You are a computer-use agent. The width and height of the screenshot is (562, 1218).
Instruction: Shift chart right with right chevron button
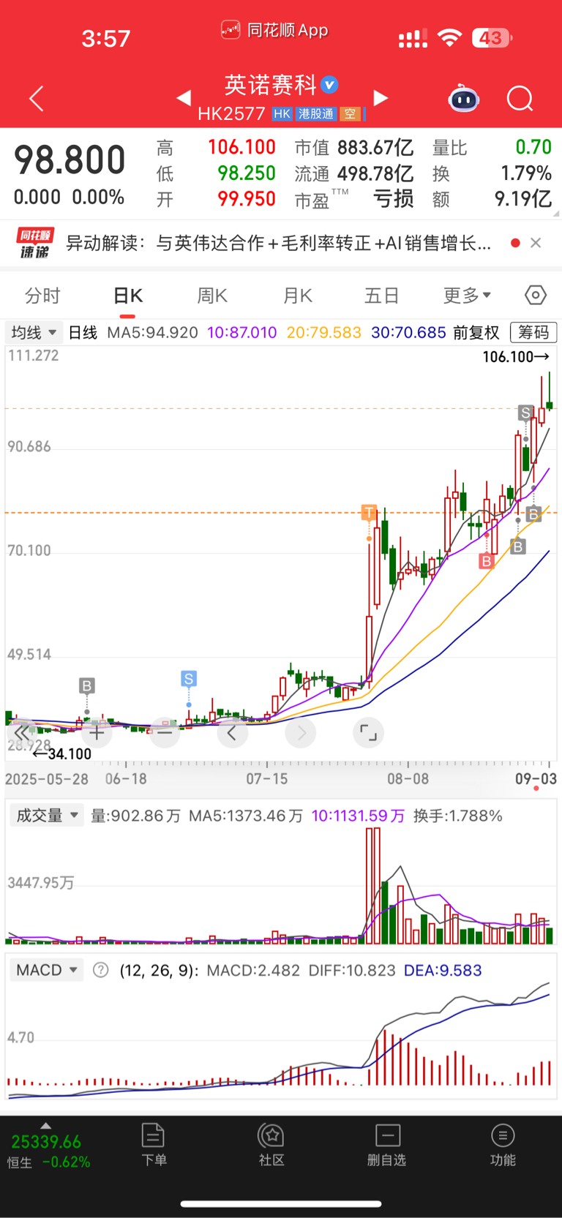coord(301,732)
